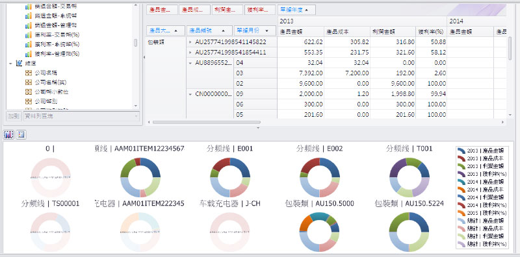520x257 pixels.
Task: Click legend swatch for 2013 | 產品成本
Action: pos(461,158)
